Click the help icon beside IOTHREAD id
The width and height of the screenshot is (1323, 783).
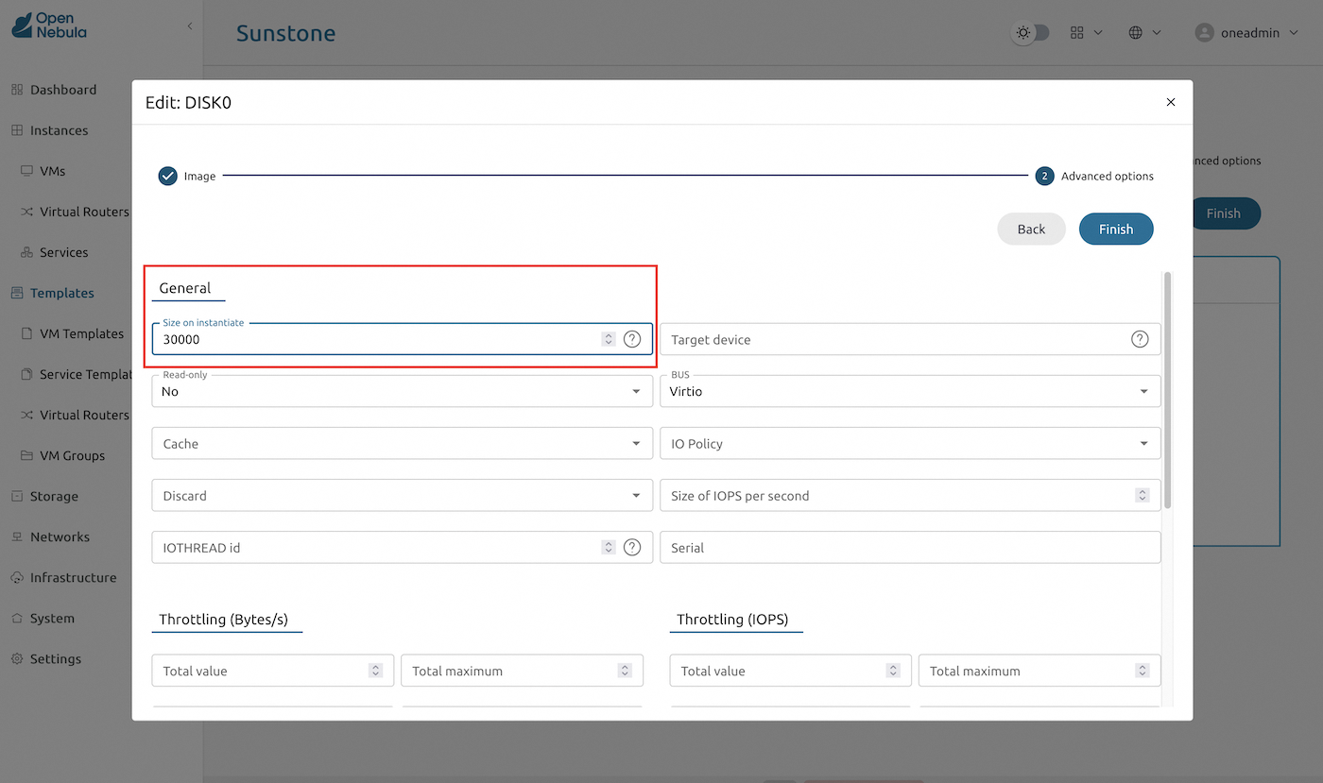click(632, 547)
